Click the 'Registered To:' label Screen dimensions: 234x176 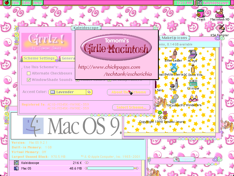34,104
